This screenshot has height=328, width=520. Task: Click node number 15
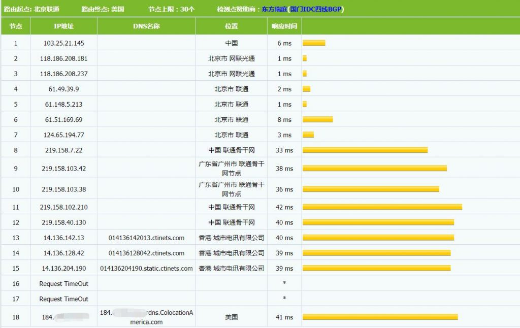pos(16,268)
